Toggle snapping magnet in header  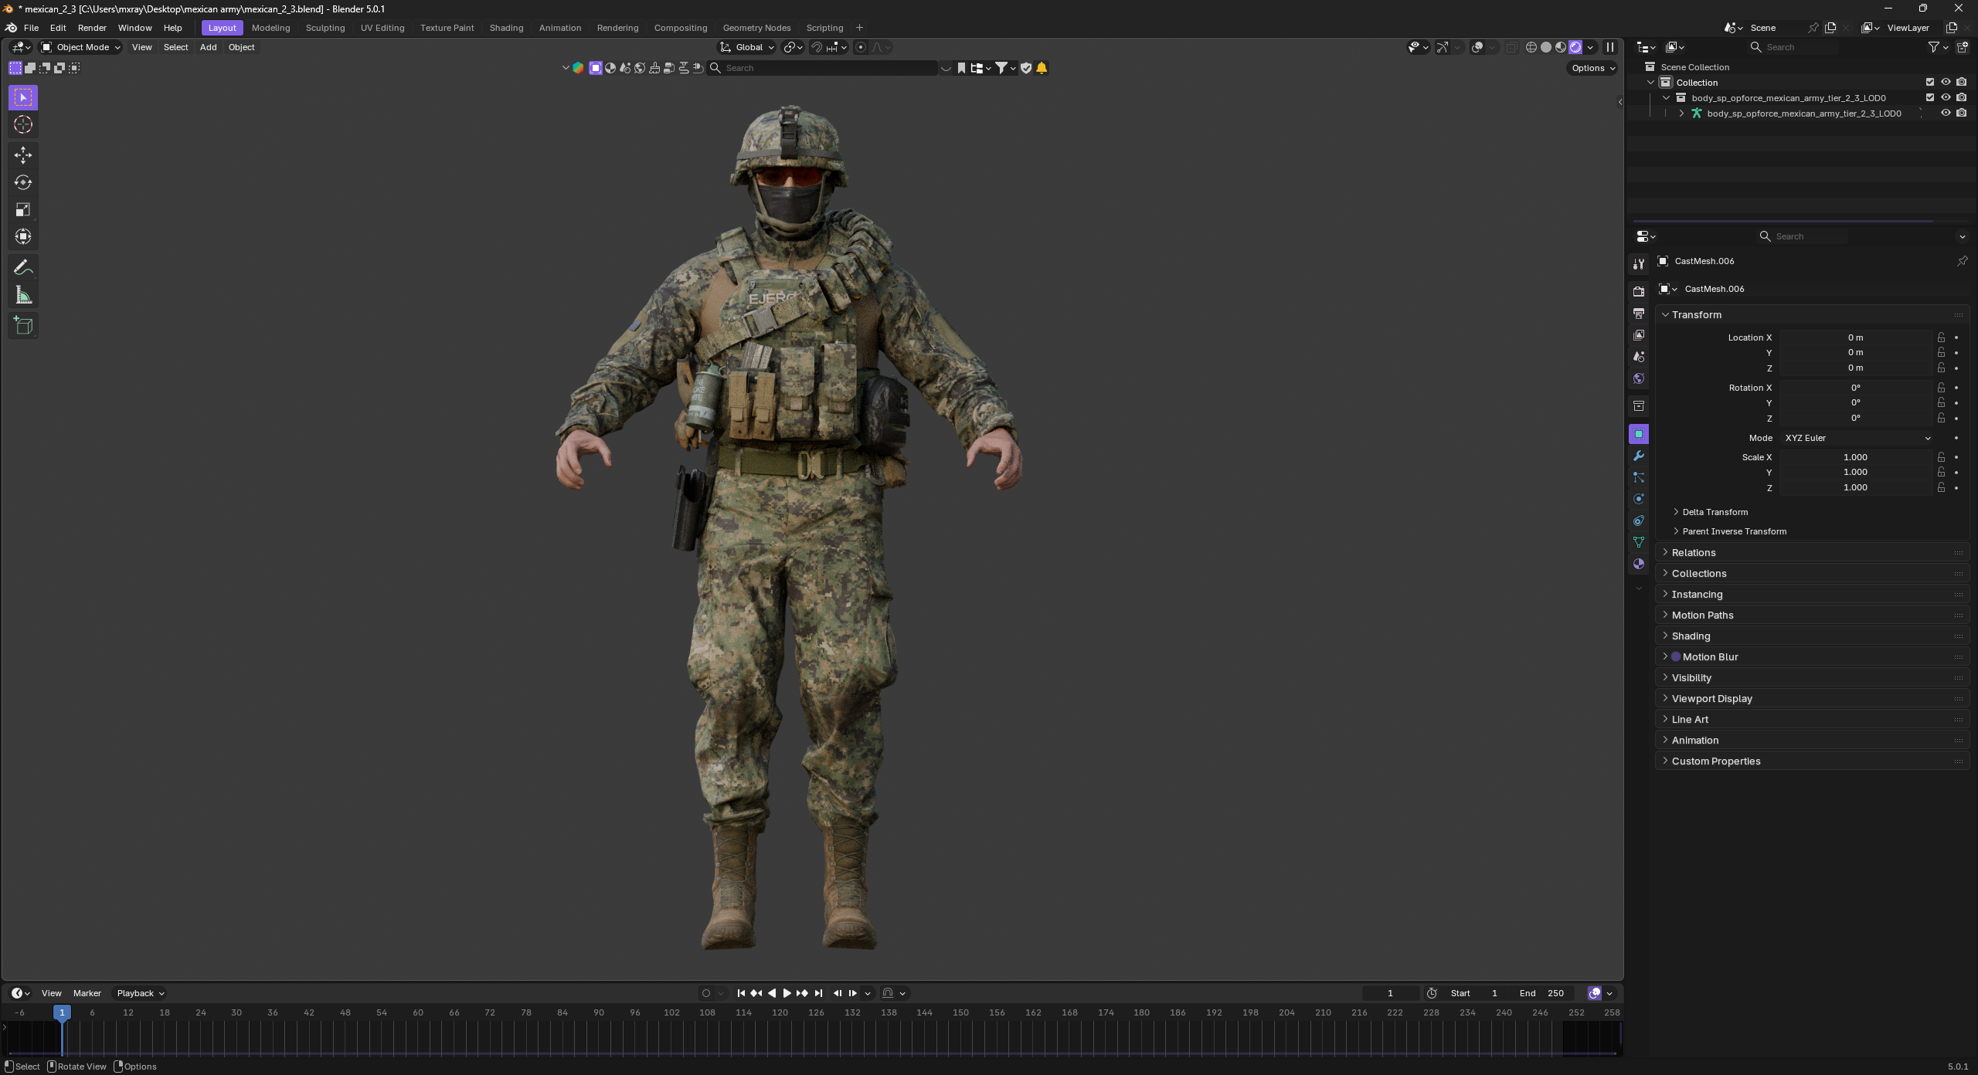817,47
